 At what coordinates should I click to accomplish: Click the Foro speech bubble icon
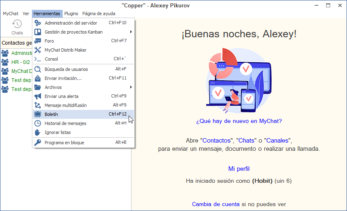click(38, 41)
